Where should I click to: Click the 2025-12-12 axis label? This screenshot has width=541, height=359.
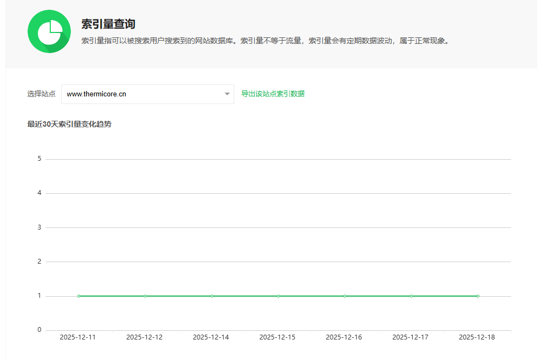tap(144, 337)
